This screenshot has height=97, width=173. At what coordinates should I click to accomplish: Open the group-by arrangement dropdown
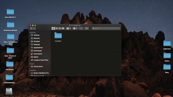click(x=68, y=28)
